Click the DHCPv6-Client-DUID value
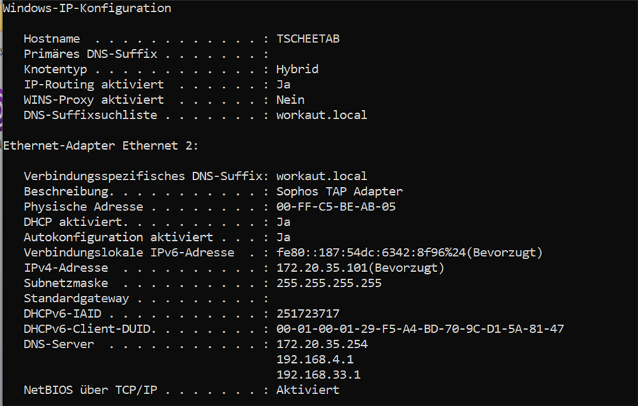638x406 pixels. pos(420,329)
